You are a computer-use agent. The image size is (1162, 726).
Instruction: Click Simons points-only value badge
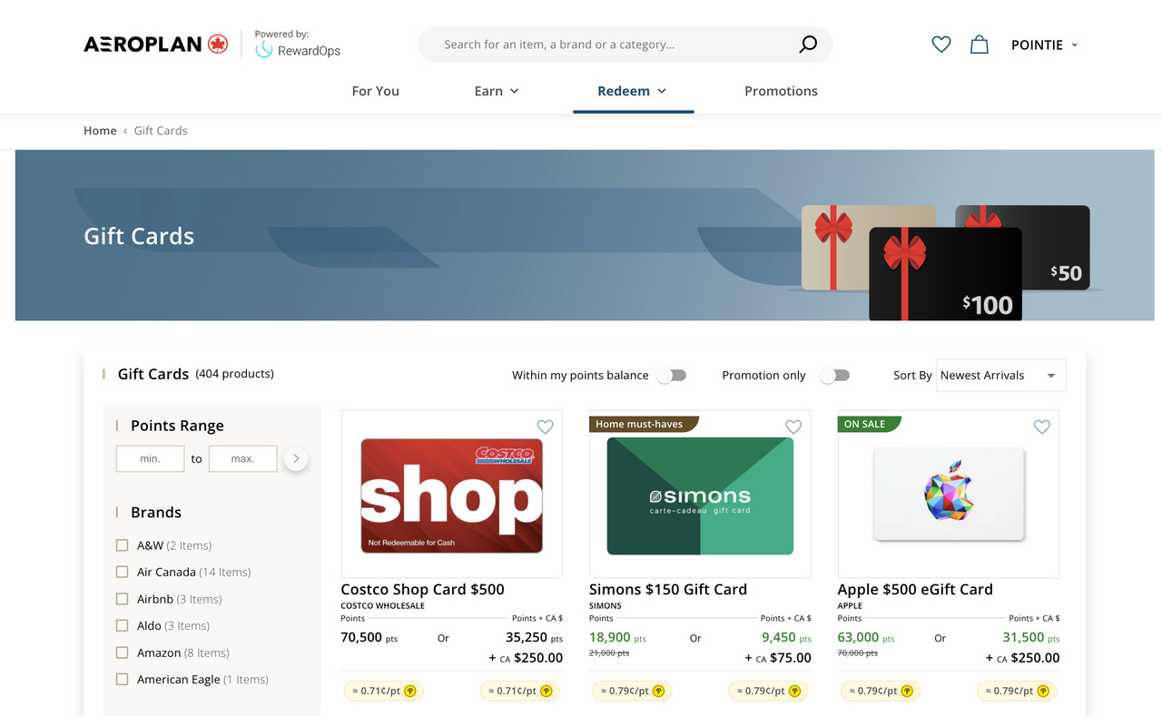coord(632,691)
